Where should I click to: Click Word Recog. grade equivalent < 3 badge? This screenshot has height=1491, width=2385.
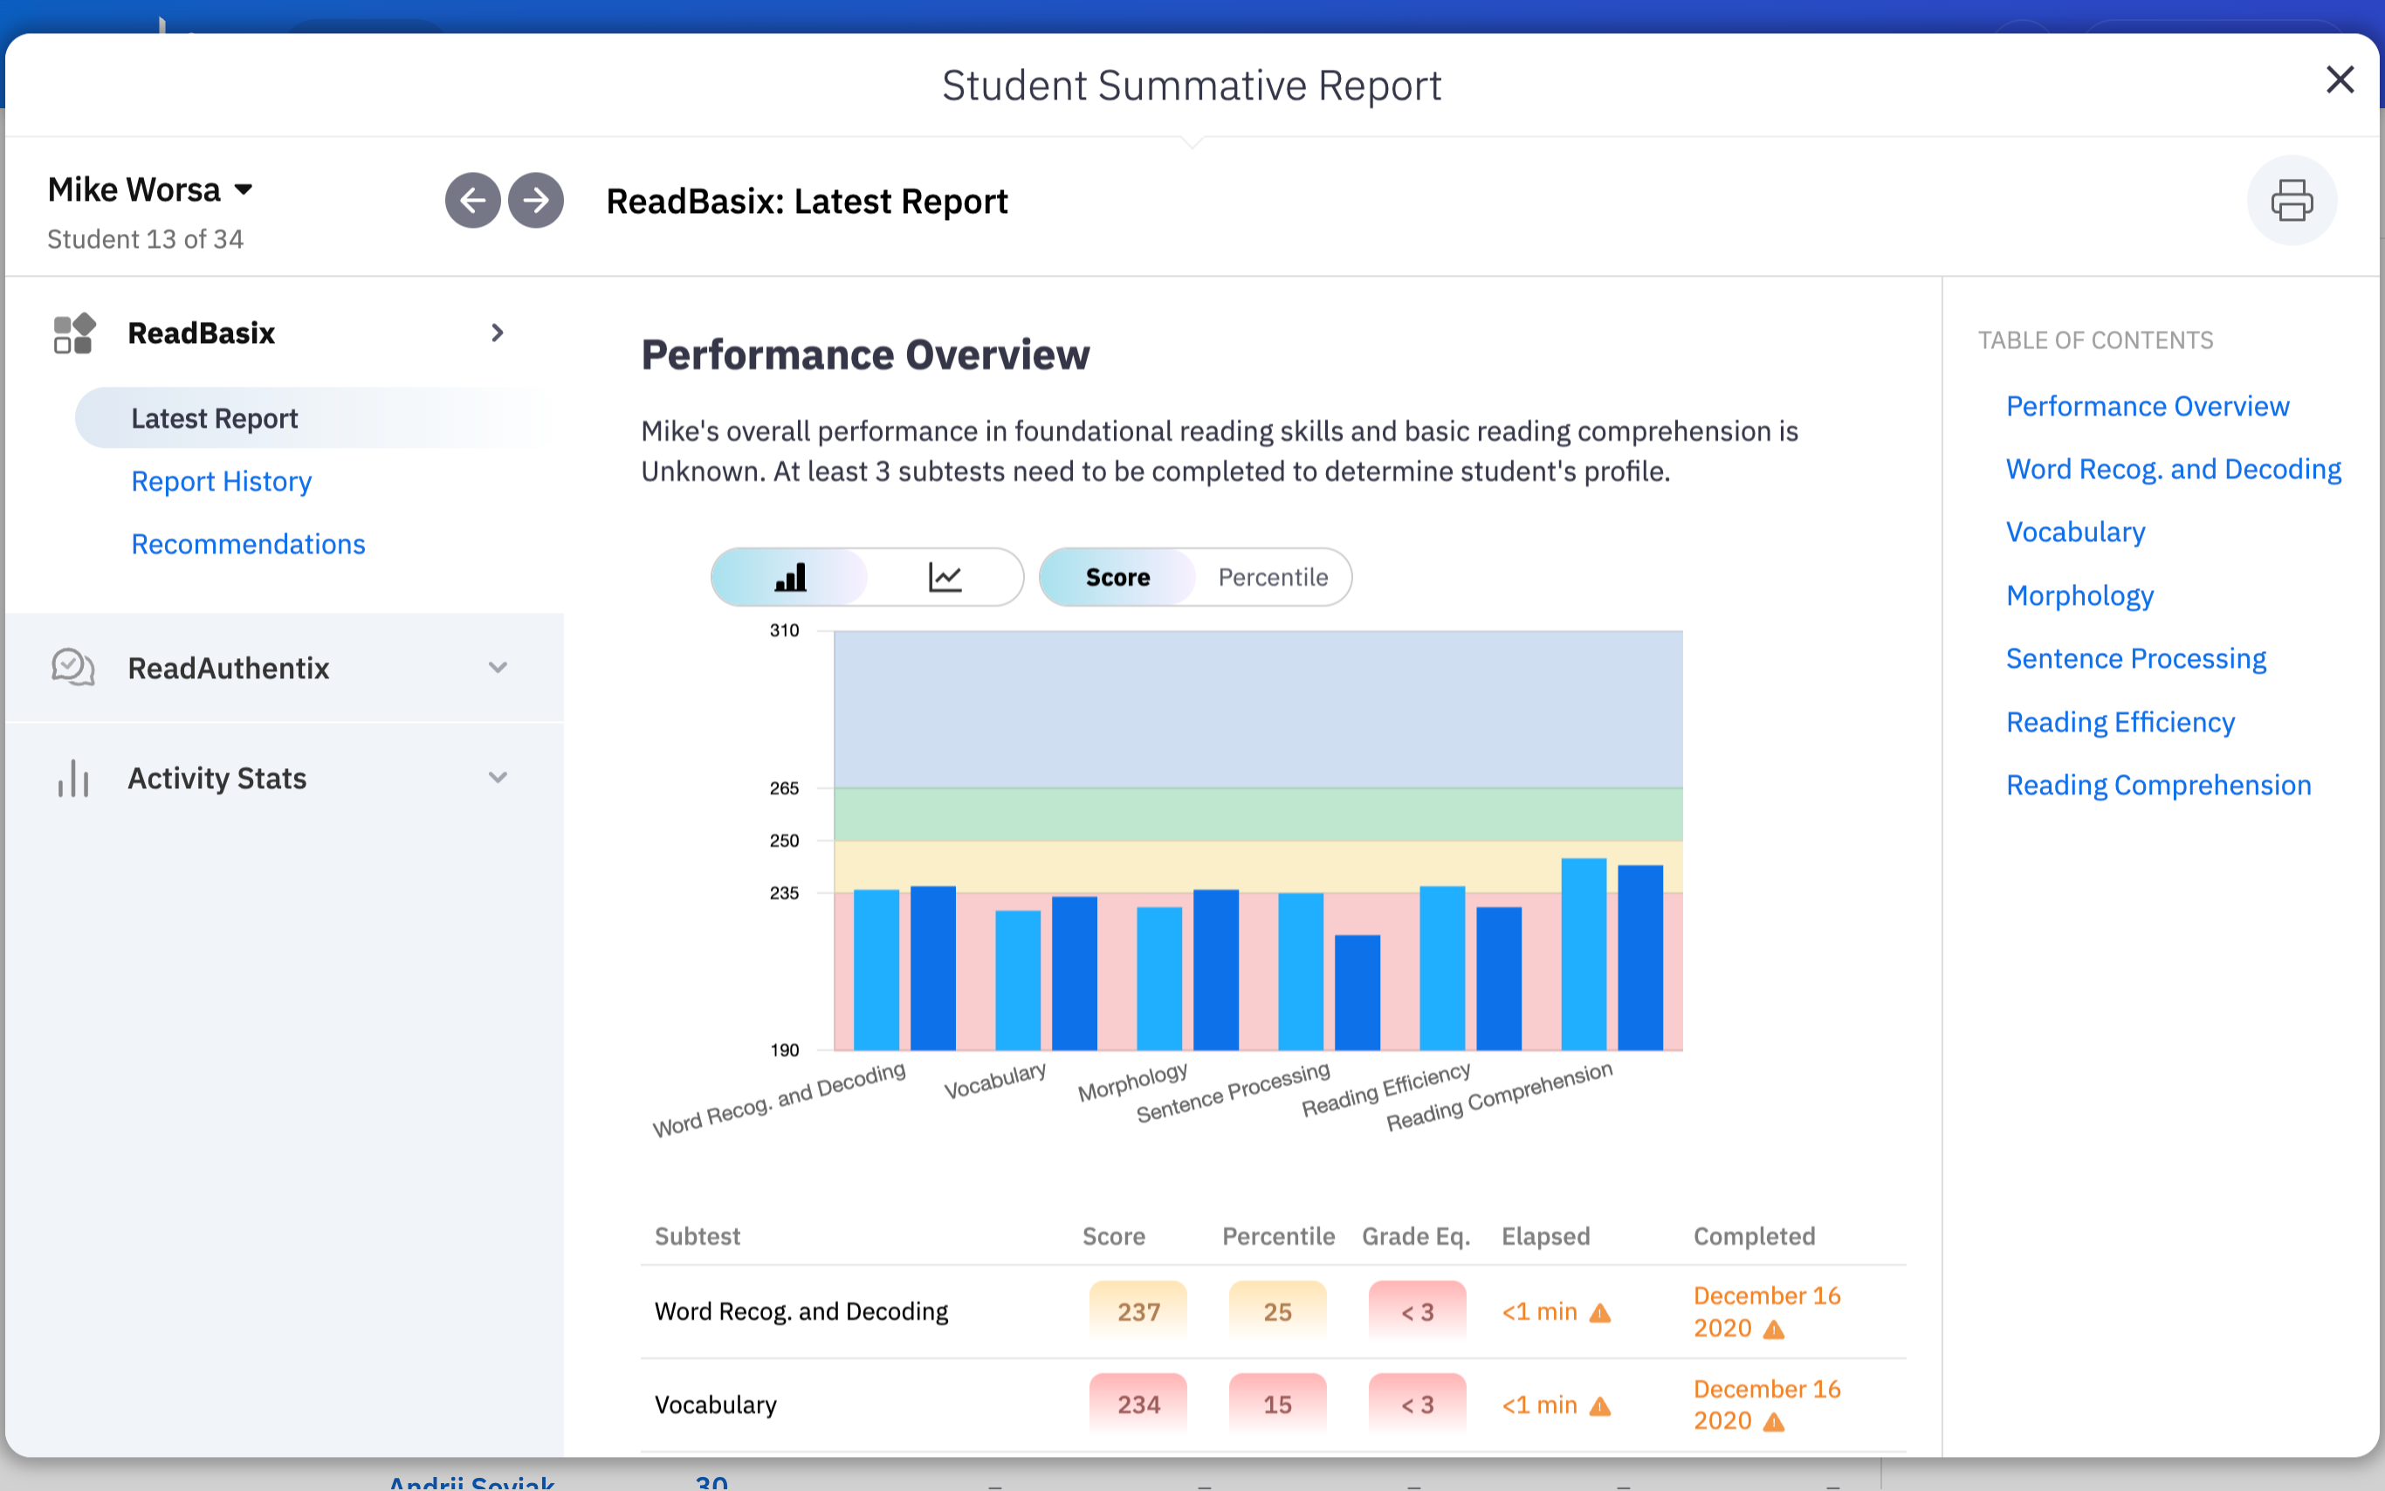(1417, 1311)
